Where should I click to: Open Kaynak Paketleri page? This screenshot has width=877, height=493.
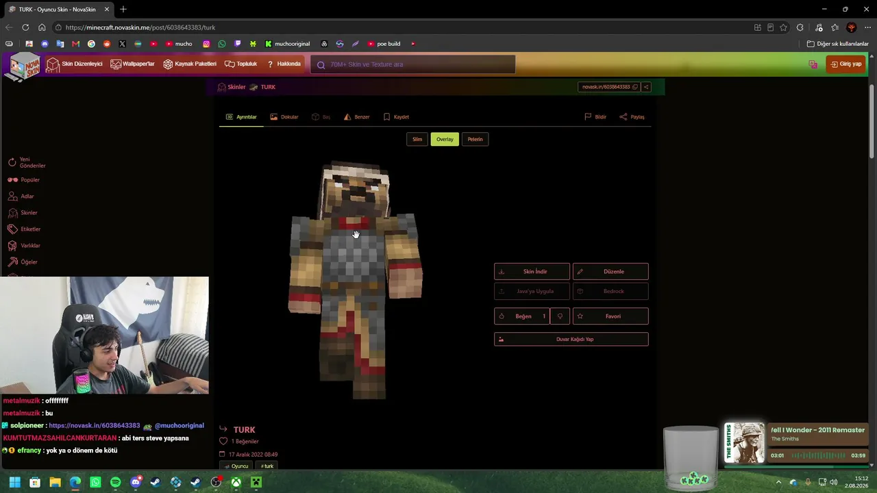190,64
